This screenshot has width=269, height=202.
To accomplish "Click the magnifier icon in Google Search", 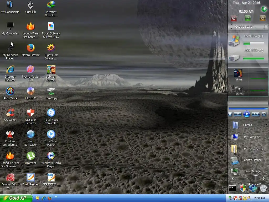I will coord(266,27).
